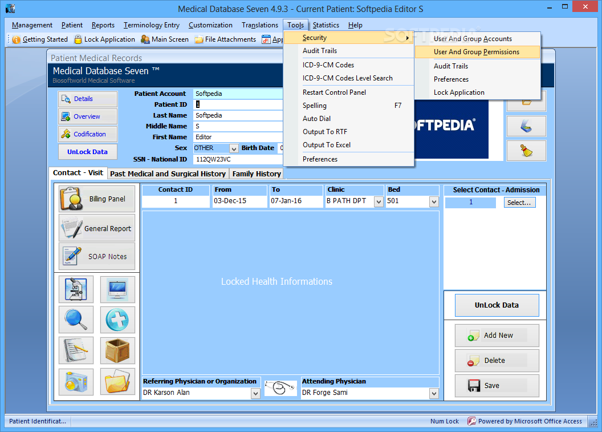Click the open folder icon in the icon grid
This screenshot has width=602, height=432.
(117, 382)
